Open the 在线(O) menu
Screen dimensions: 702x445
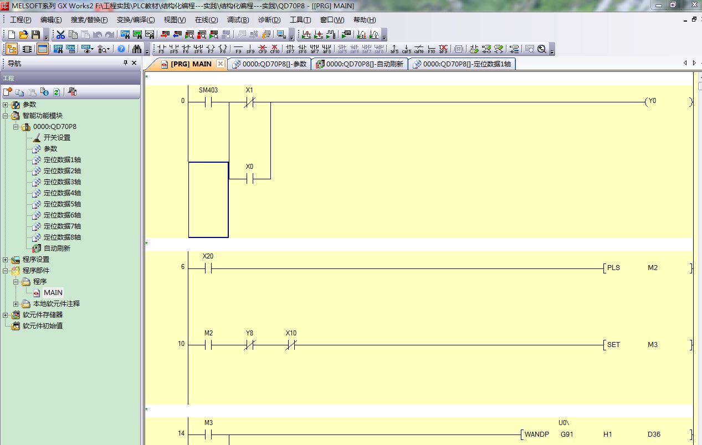[206, 20]
